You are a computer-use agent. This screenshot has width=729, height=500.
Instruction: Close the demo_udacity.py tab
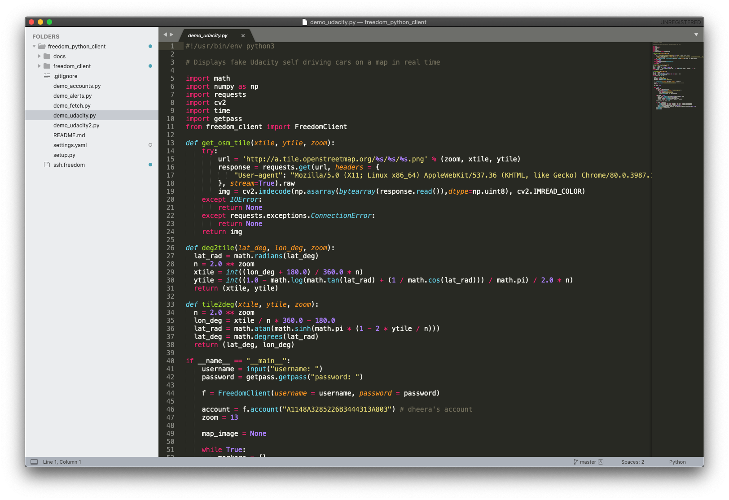243,35
